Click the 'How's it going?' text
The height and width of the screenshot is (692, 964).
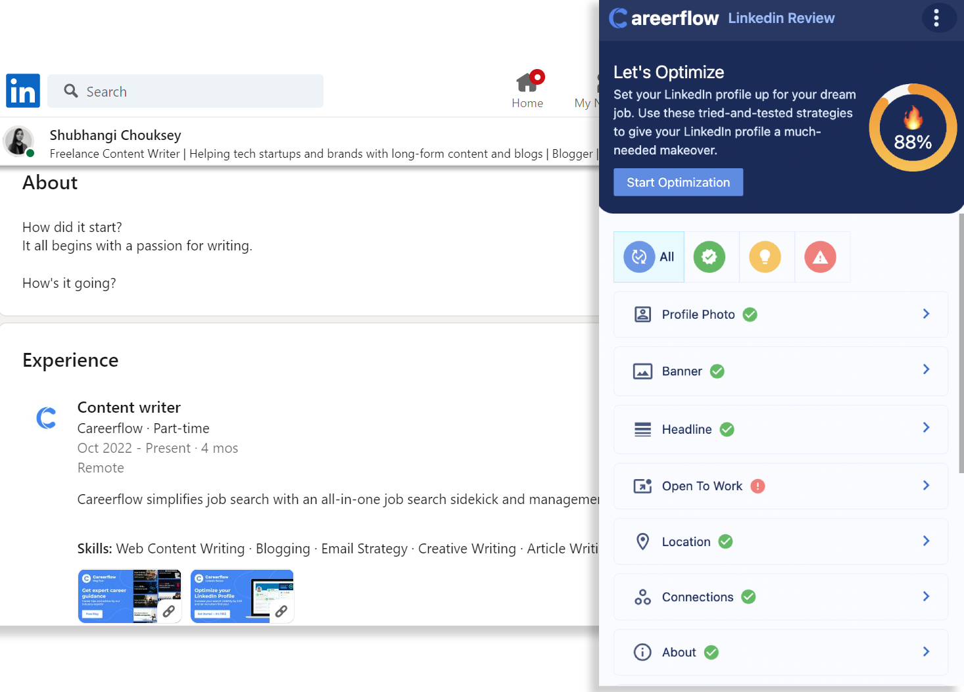tap(69, 283)
